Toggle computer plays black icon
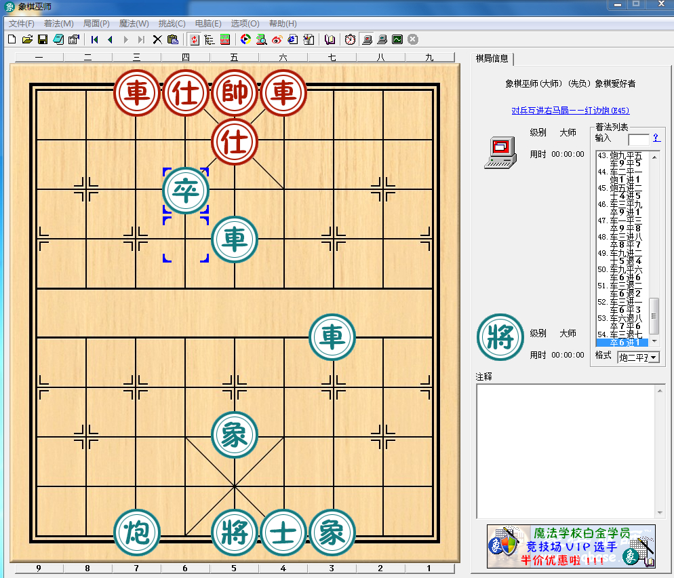The height and width of the screenshot is (578, 674). [382, 39]
